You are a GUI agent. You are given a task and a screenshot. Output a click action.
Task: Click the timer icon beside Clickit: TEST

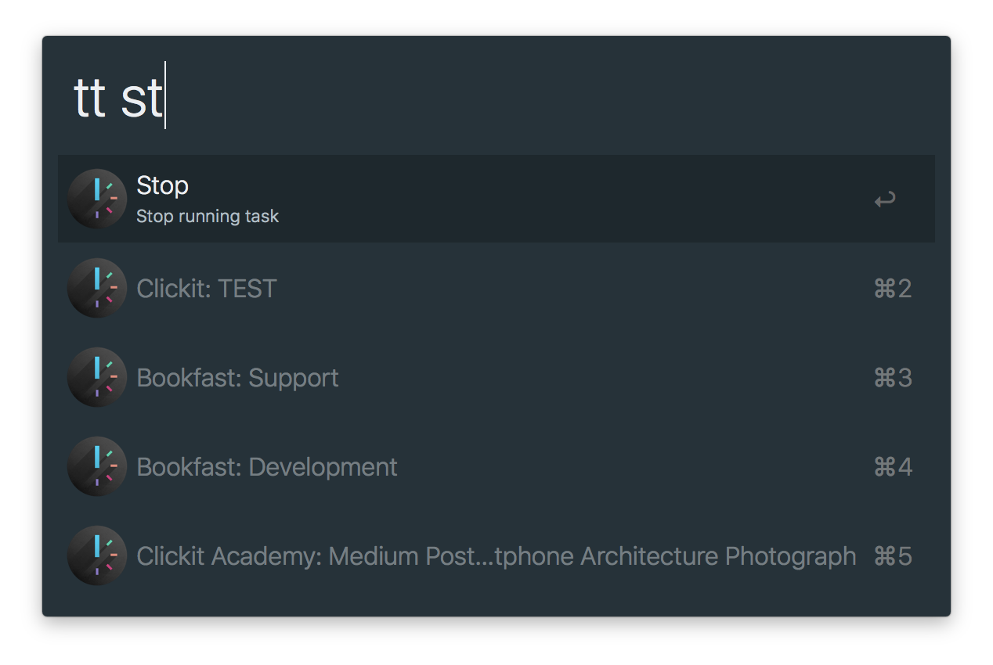click(x=97, y=288)
